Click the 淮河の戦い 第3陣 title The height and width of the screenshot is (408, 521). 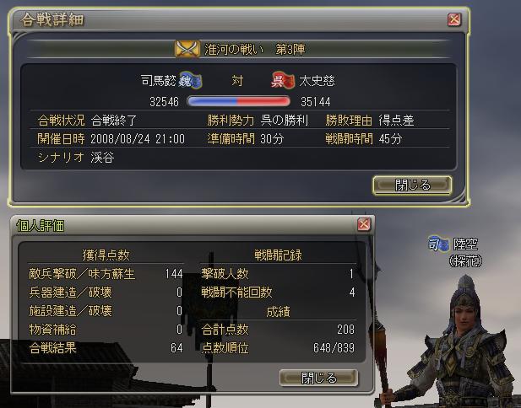pyautogui.click(x=254, y=50)
